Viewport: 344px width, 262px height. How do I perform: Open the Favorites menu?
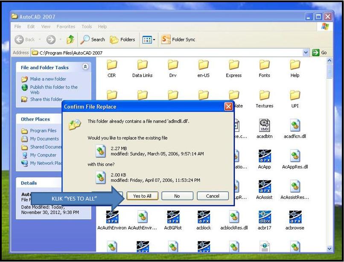point(66,26)
